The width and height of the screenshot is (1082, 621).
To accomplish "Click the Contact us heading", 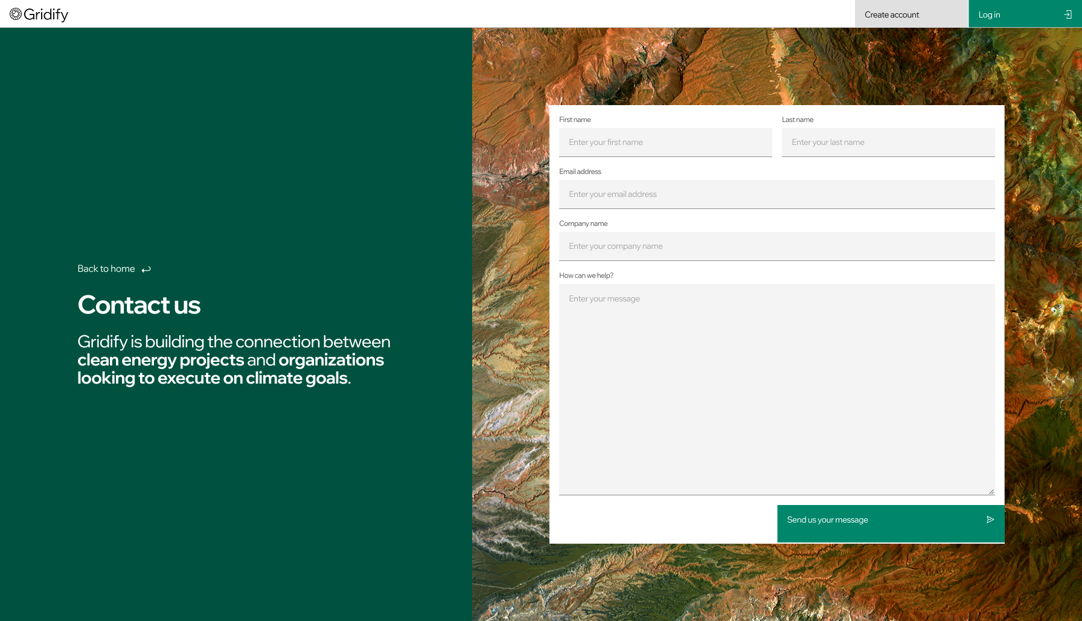I will point(139,305).
